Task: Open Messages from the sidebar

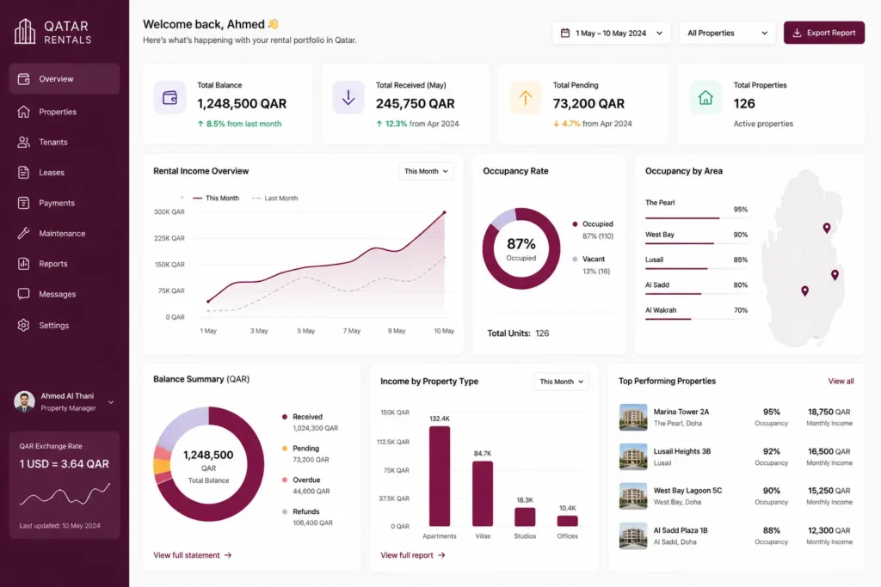Action: pyautogui.click(x=64, y=294)
